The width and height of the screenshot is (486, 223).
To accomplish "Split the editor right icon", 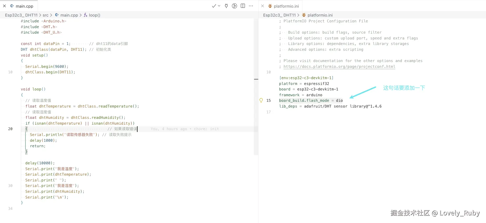I will pyautogui.click(x=243, y=6).
